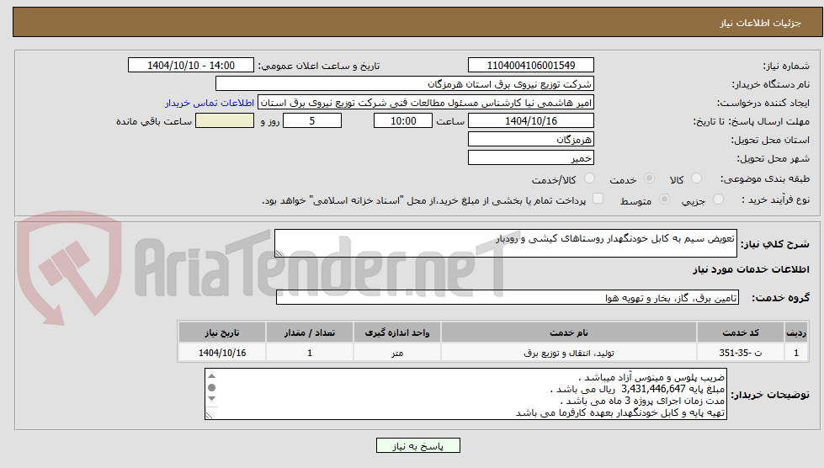Click the base amount text 3,431,446,647
The width and height of the screenshot is (824, 468).
click(653, 389)
